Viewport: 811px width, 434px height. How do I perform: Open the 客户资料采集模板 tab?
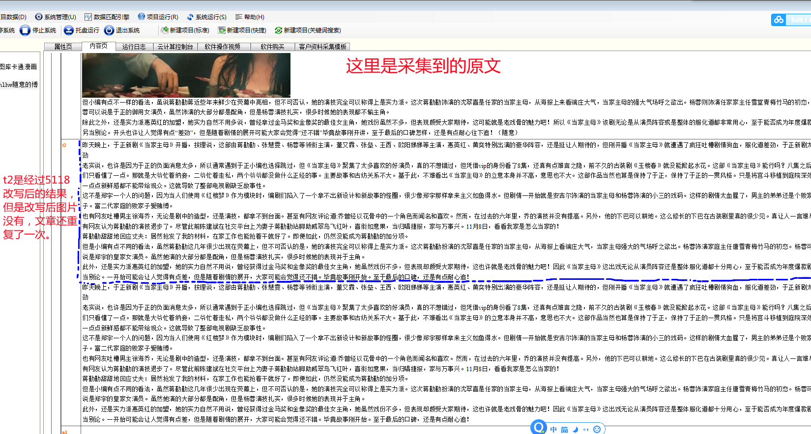[322, 47]
